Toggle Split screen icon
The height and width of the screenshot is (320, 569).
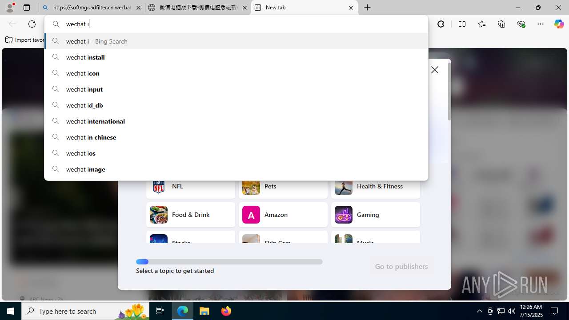(462, 24)
